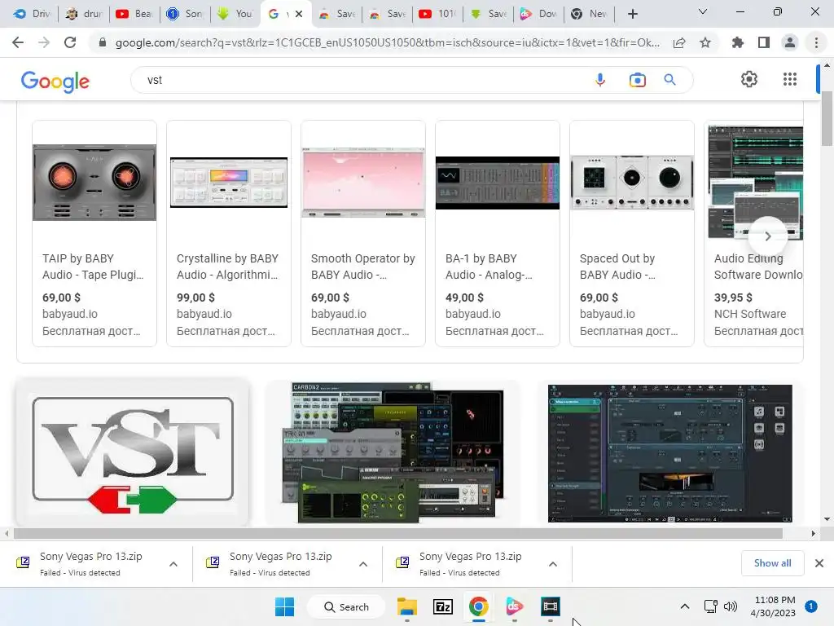
Task: Expand options for second Sony Vegas download
Action: coord(363,564)
